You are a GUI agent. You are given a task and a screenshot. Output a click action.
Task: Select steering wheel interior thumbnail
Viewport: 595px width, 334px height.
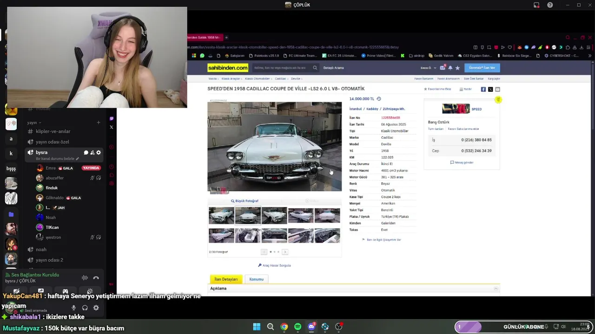pos(327,236)
